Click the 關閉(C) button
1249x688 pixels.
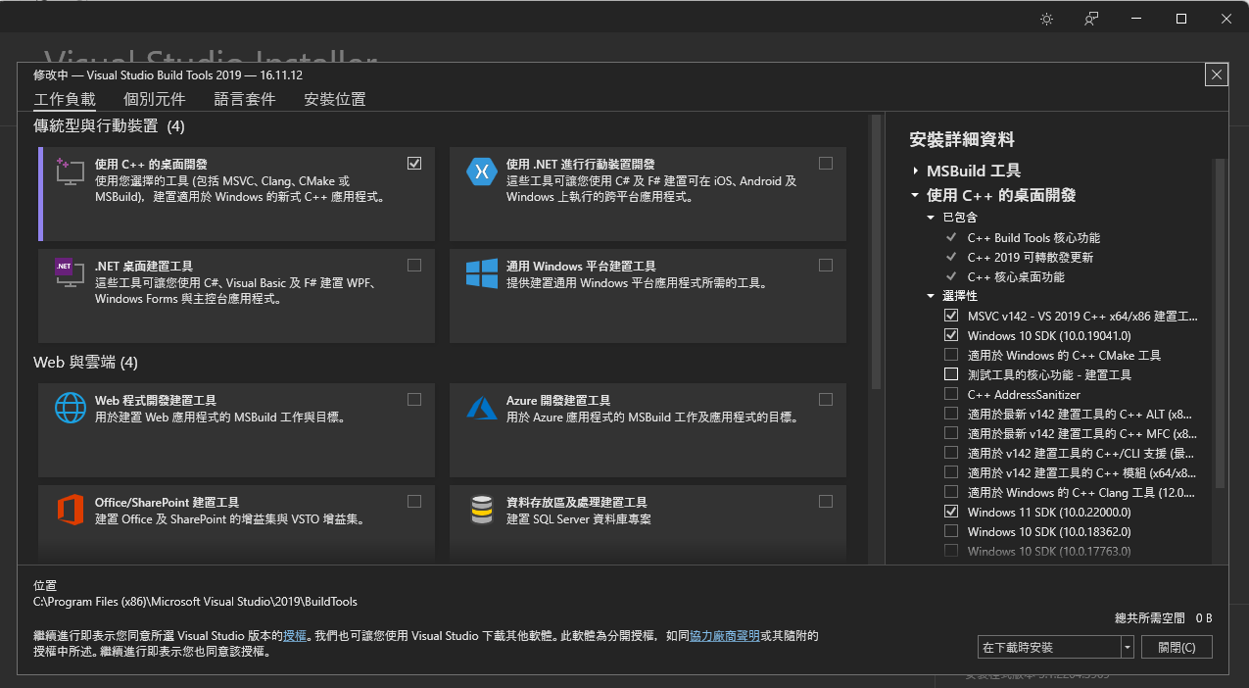pyautogui.click(x=1176, y=647)
